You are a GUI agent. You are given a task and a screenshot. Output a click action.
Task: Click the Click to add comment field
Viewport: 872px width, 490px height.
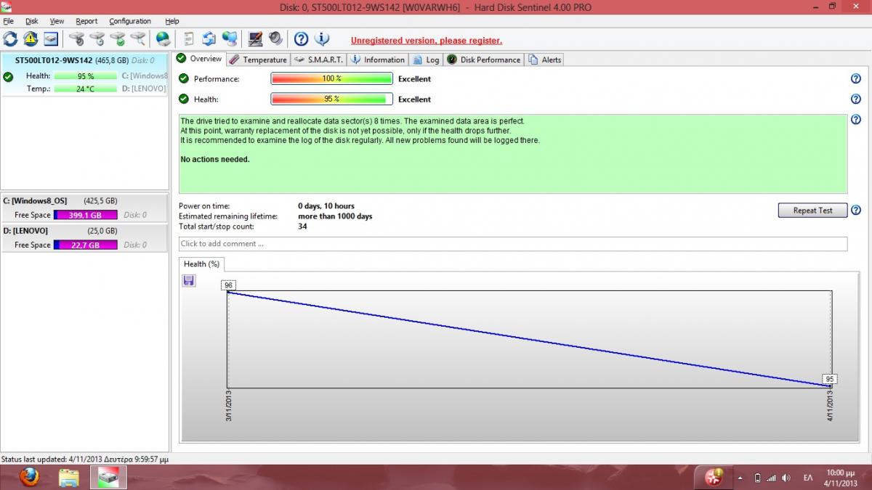[513, 244]
